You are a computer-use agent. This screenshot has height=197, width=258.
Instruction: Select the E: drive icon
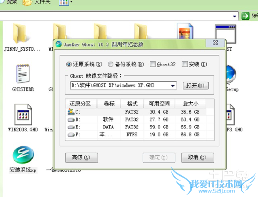(71, 127)
